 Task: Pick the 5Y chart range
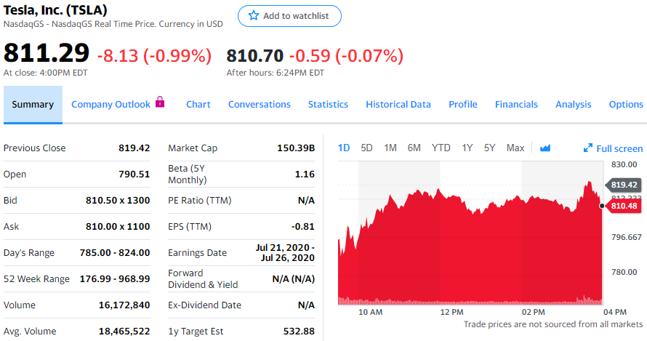489,148
